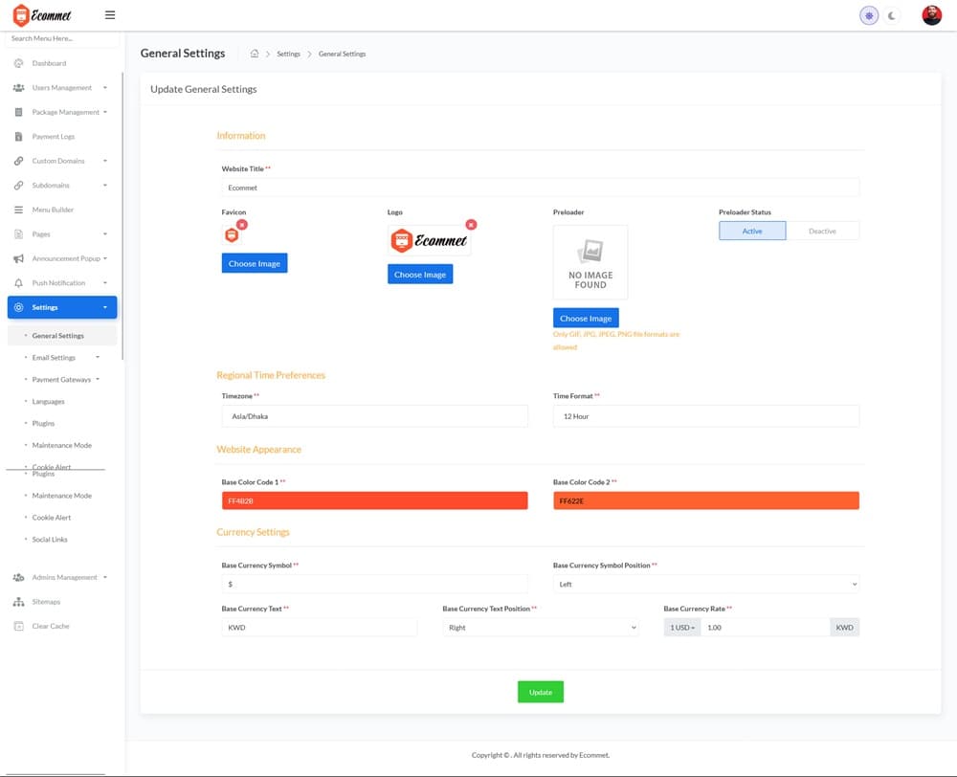Remove the logo image with red X
The image size is (957, 777).
[471, 224]
